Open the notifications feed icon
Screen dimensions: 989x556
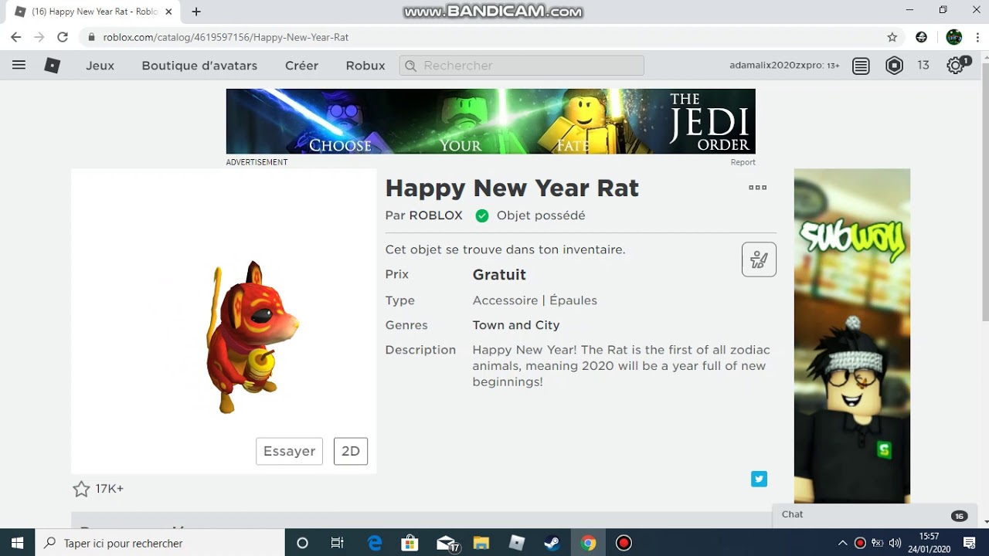861,66
